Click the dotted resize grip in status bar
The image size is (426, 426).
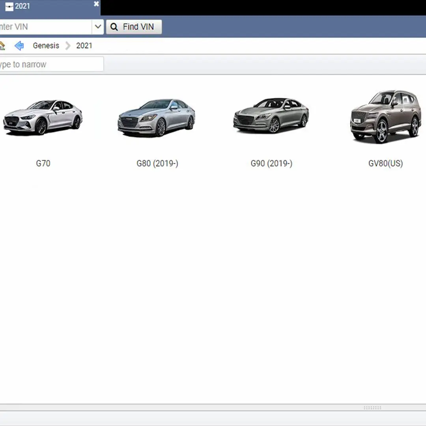(372, 408)
